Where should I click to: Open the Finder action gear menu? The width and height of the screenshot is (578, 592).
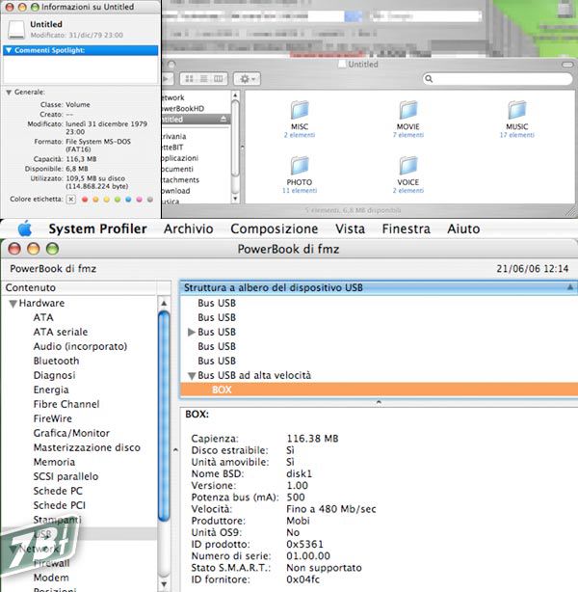(247, 78)
